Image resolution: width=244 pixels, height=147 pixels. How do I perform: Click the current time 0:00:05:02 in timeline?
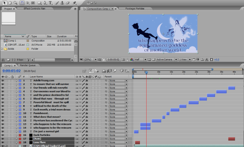[12, 71]
